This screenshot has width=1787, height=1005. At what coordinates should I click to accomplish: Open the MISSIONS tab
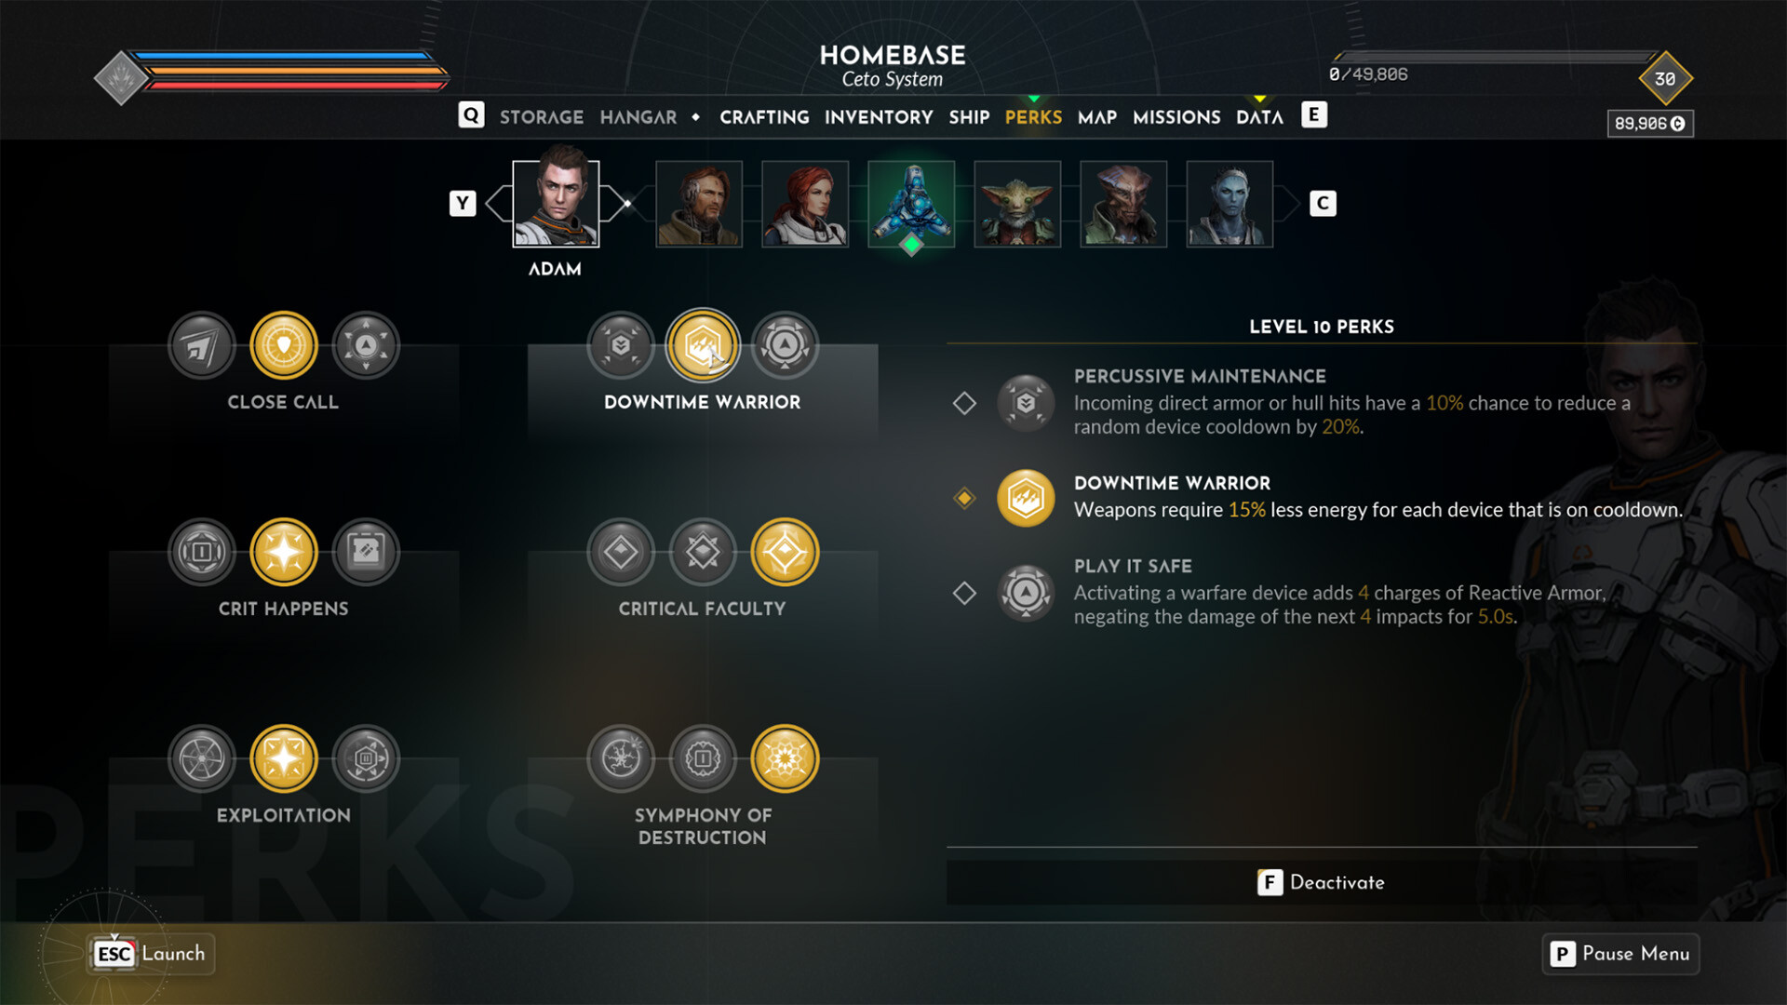tap(1175, 116)
